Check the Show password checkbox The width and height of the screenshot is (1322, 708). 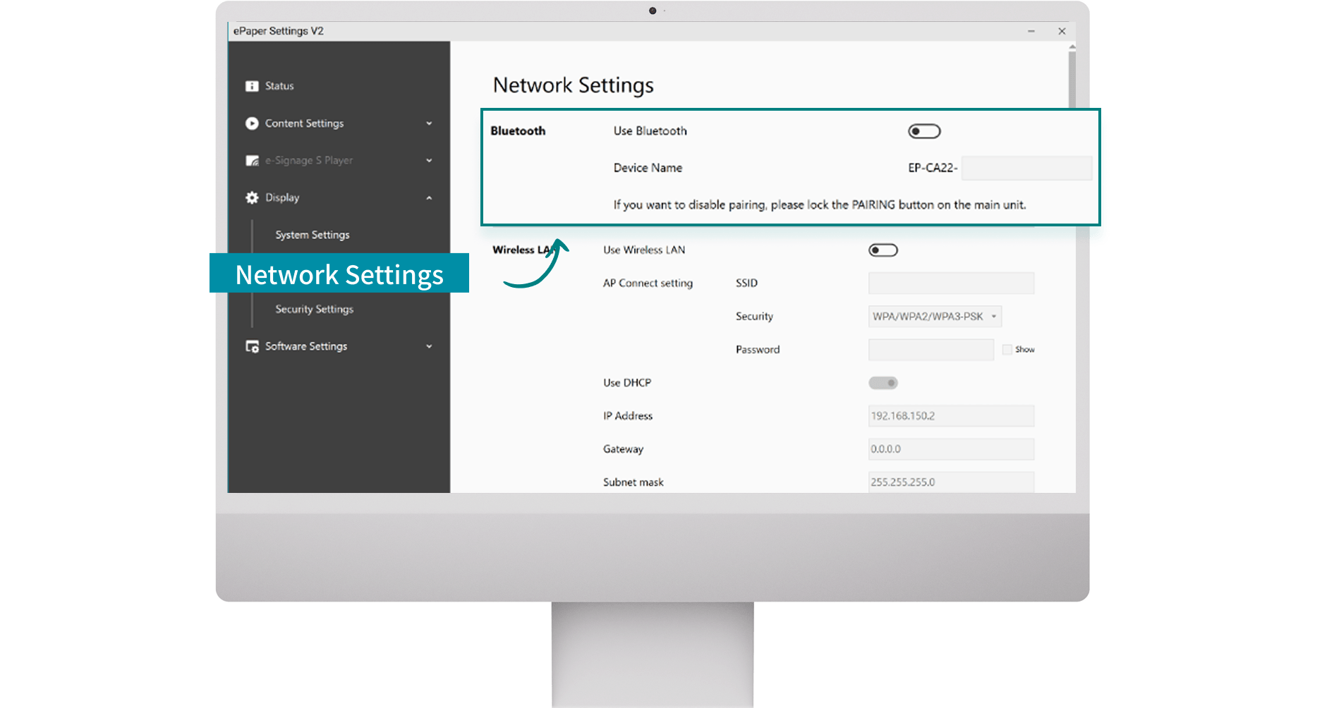click(x=1007, y=350)
